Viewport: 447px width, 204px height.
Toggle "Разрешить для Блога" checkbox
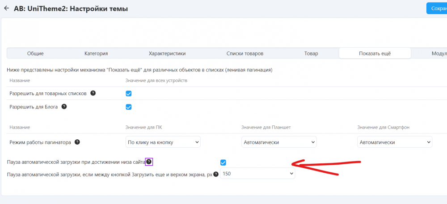click(x=129, y=107)
